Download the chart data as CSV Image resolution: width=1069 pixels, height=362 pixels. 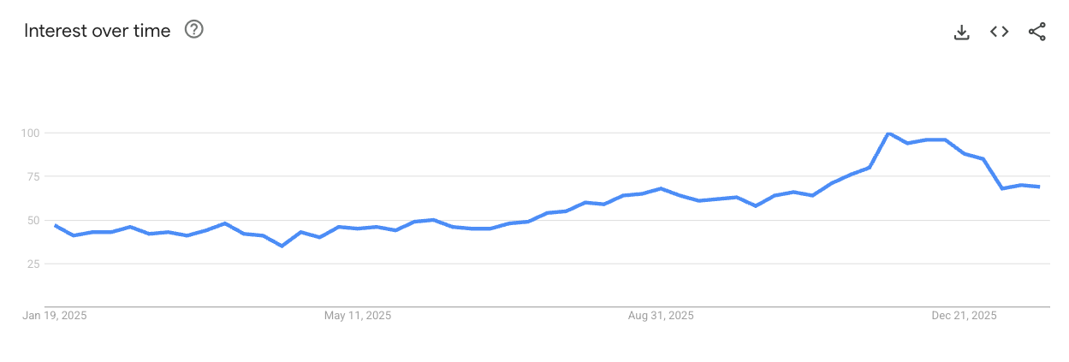click(x=961, y=33)
